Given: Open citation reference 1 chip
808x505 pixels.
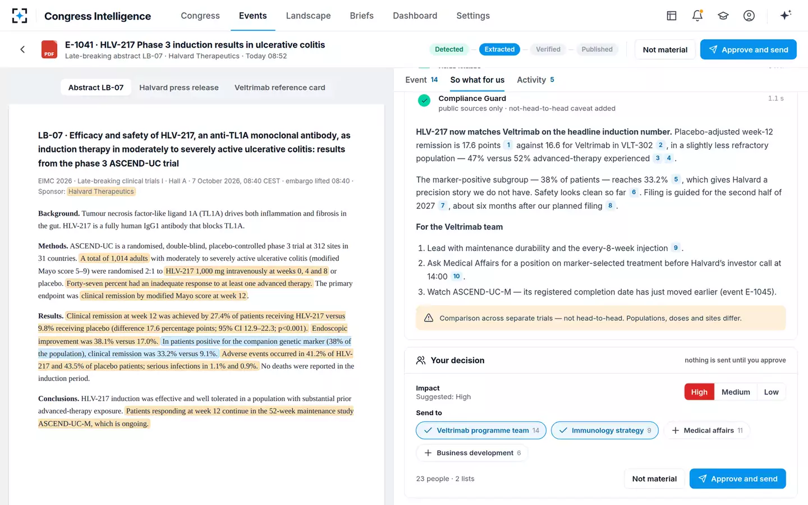Looking at the screenshot, I should click(x=509, y=145).
